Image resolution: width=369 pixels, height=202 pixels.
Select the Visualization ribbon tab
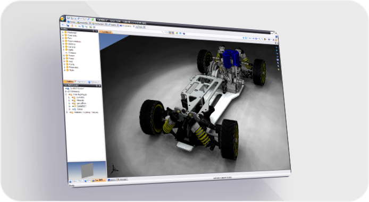126,26
